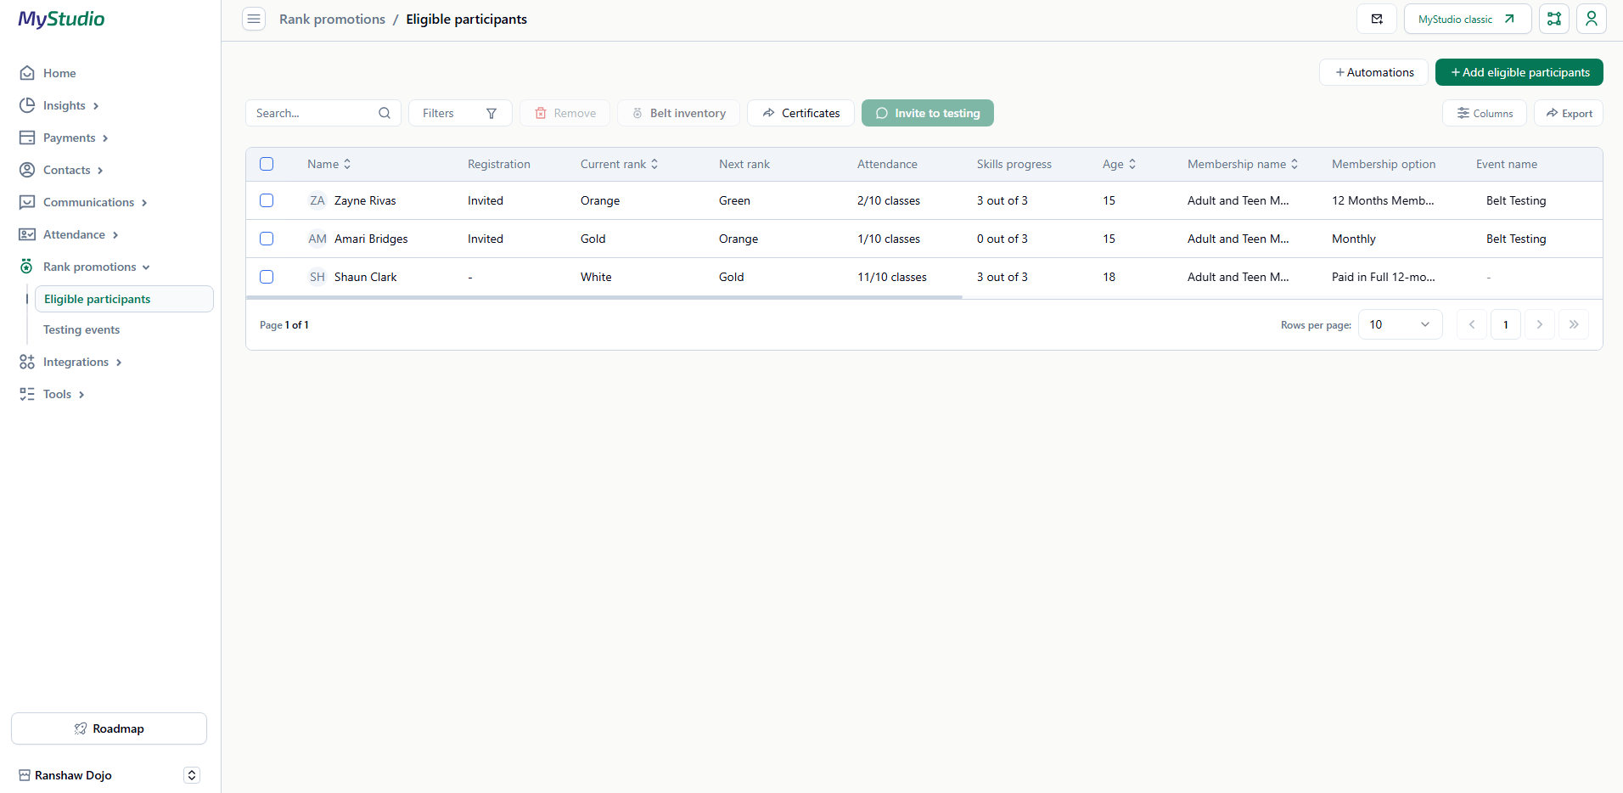Open Eligible participants sidebar item
The width and height of the screenshot is (1623, 793).
tap(124, 299)
